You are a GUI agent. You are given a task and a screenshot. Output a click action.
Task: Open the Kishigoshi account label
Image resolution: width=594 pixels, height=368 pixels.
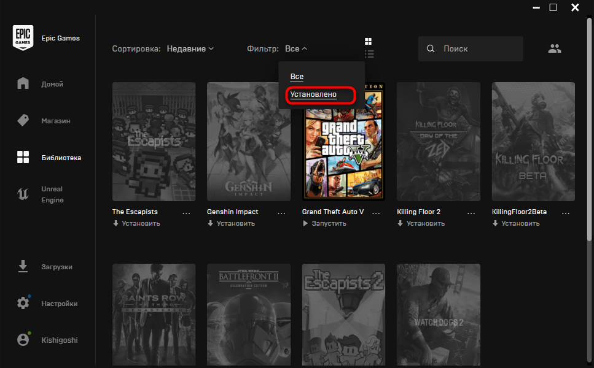click(x=60, y=340)
